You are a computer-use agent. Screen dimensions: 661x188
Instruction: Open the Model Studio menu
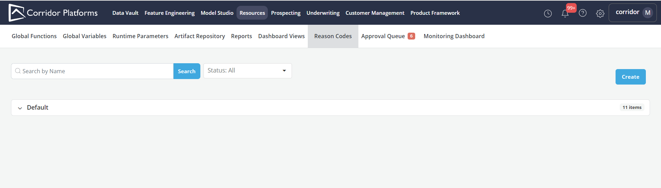pos(217,13)
